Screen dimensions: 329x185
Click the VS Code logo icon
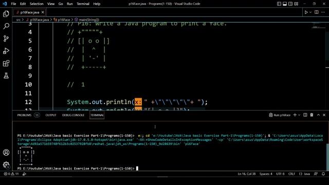(5, 4)
